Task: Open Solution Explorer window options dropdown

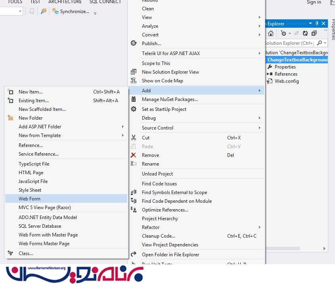Action: (x=310, y=23)
